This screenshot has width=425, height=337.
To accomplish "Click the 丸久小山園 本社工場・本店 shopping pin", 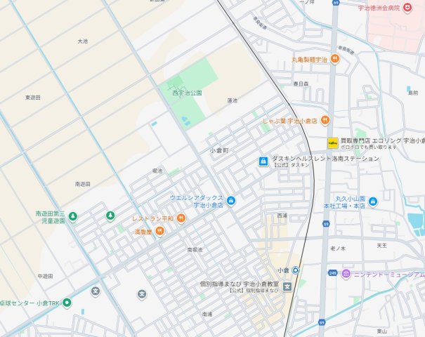I will 373,201.
